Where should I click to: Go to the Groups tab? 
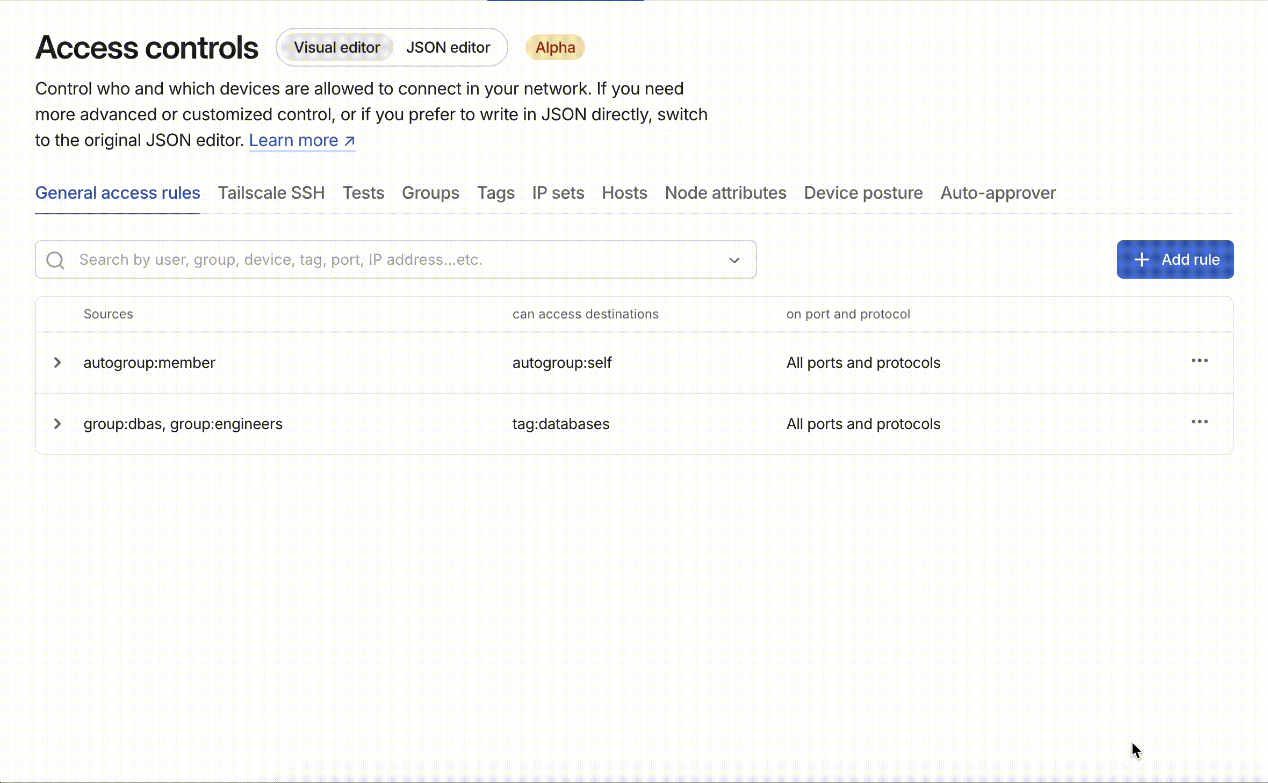point(430,193)
